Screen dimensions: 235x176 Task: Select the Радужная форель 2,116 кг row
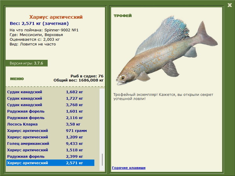[x=51, y=118]
